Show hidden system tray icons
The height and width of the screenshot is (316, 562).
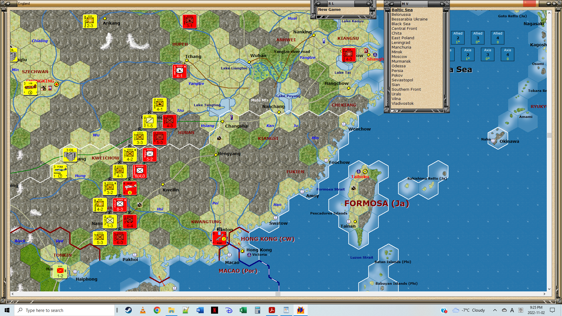point(495,310)
